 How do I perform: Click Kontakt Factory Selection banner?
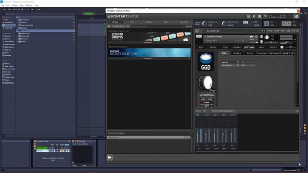[149, 52]
